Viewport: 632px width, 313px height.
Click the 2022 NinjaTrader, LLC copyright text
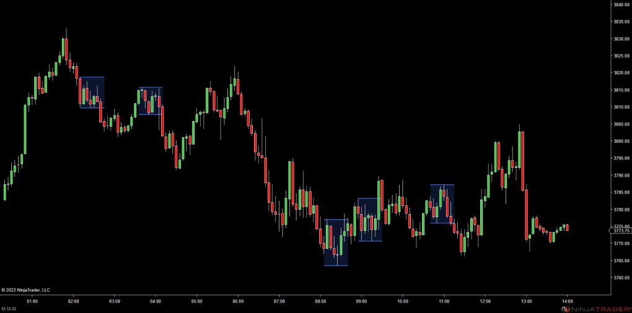tap(26, 289)
